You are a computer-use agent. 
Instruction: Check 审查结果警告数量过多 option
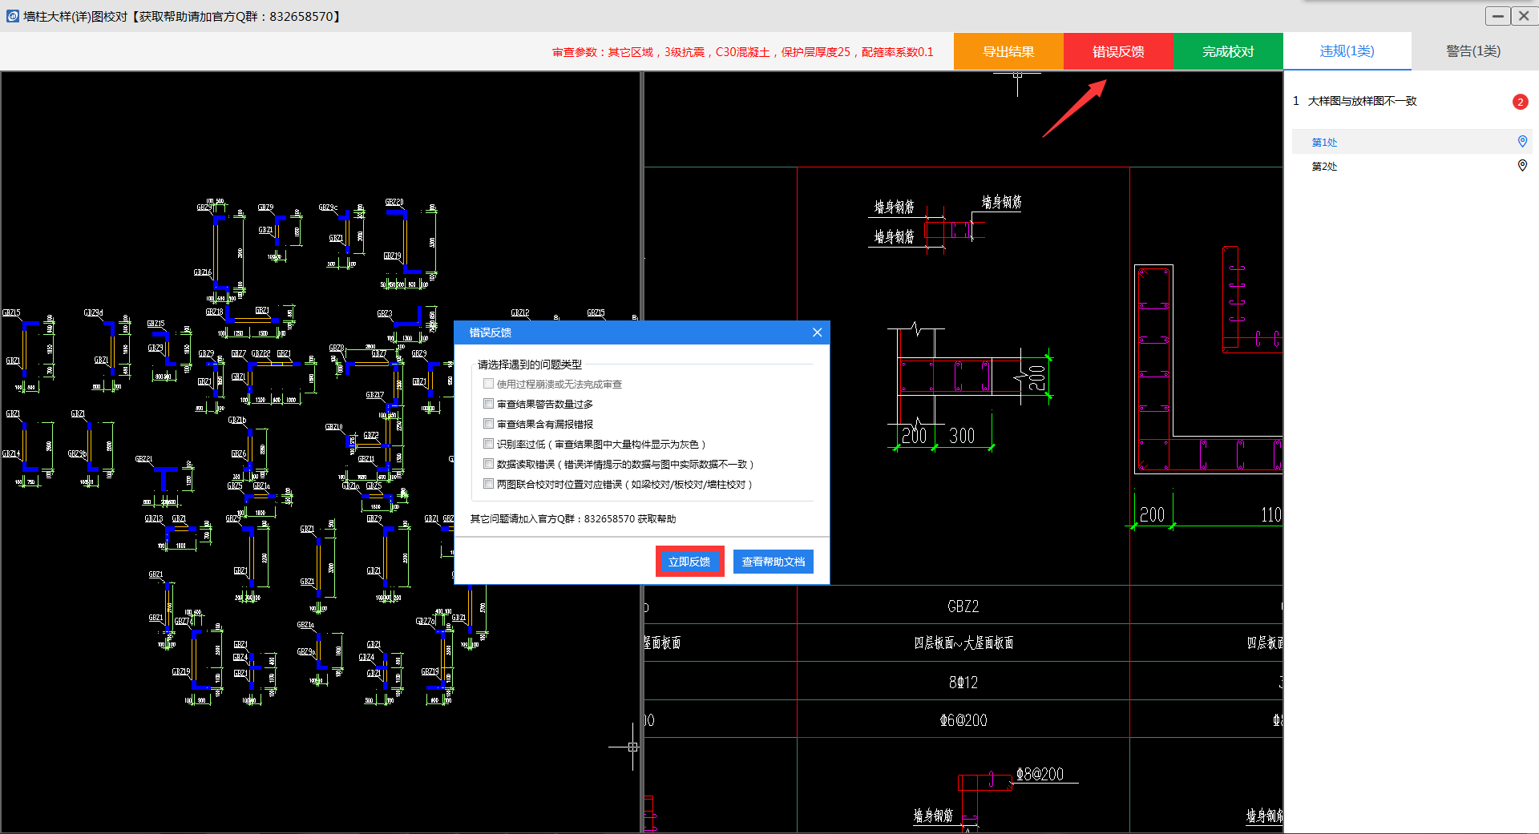pyautogui.click(x=488, y=404)
